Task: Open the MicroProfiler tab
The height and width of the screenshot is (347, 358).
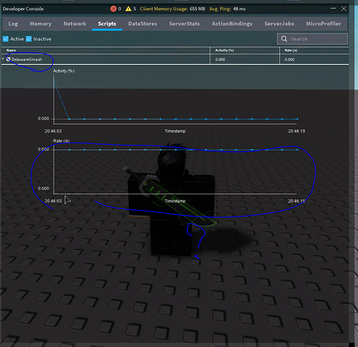Action: [x=323, y=24]
